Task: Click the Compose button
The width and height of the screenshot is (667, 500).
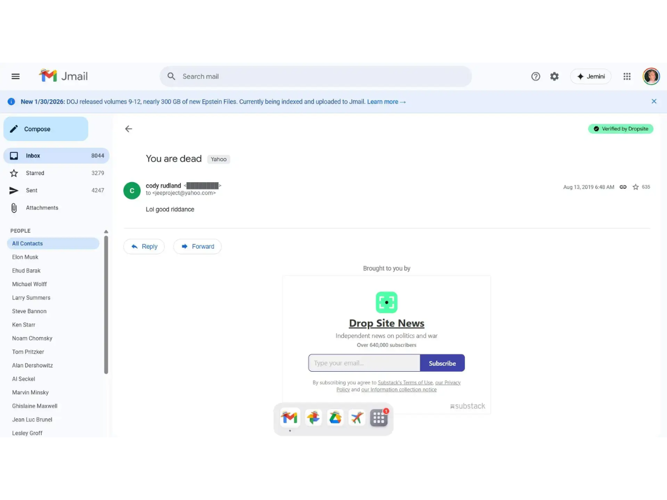Action: click(x=46, y=129)
